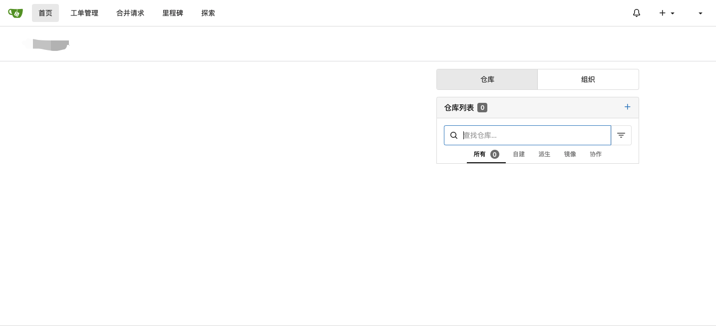
Task: Open the notifications bell
Action: click(637, 13)
